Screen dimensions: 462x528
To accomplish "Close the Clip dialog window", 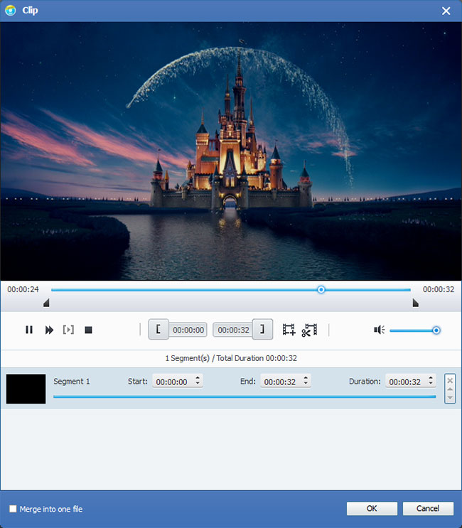I will click(x=446, y=11).
